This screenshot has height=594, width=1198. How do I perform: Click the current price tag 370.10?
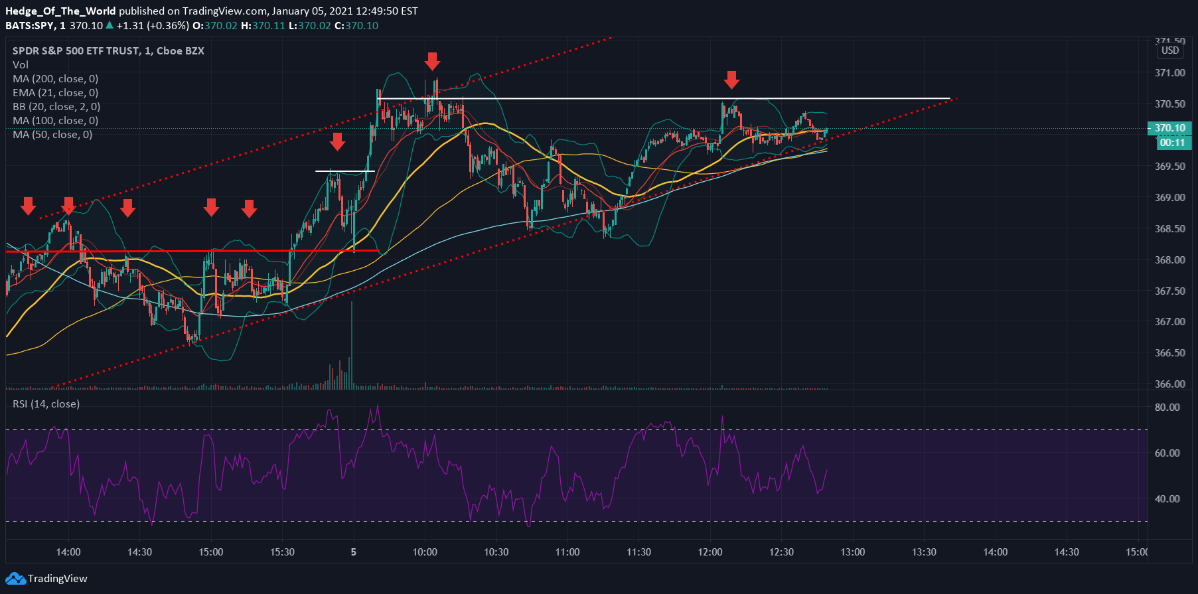(1169, 128)
